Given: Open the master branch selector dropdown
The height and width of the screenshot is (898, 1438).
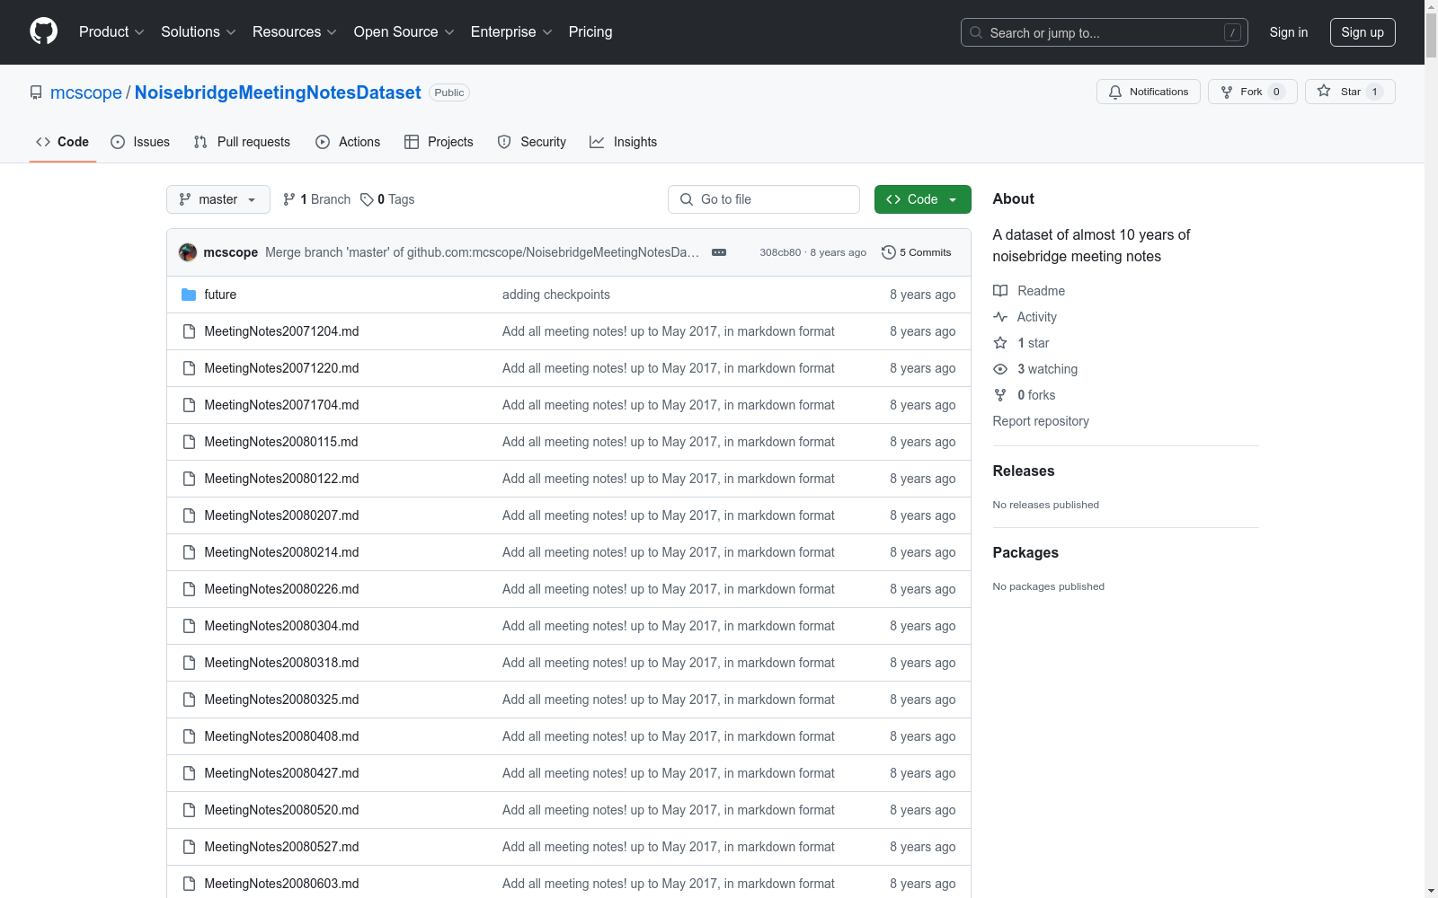Looking at the screenshot, I should (x=218, y=199).
